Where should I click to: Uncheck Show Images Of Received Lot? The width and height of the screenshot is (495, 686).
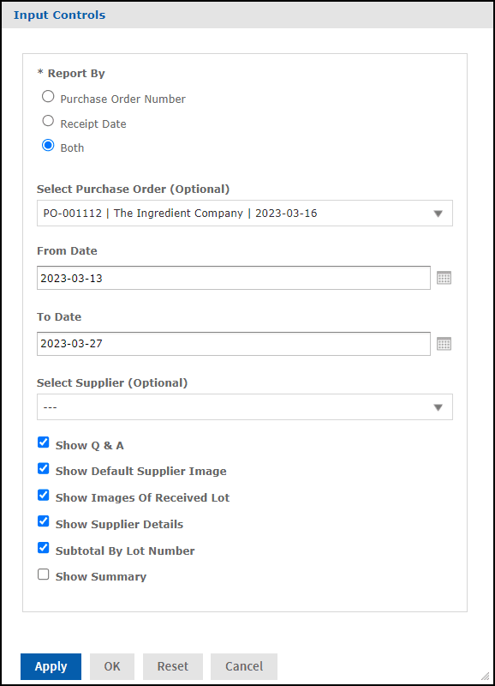[x=43, y=495]
